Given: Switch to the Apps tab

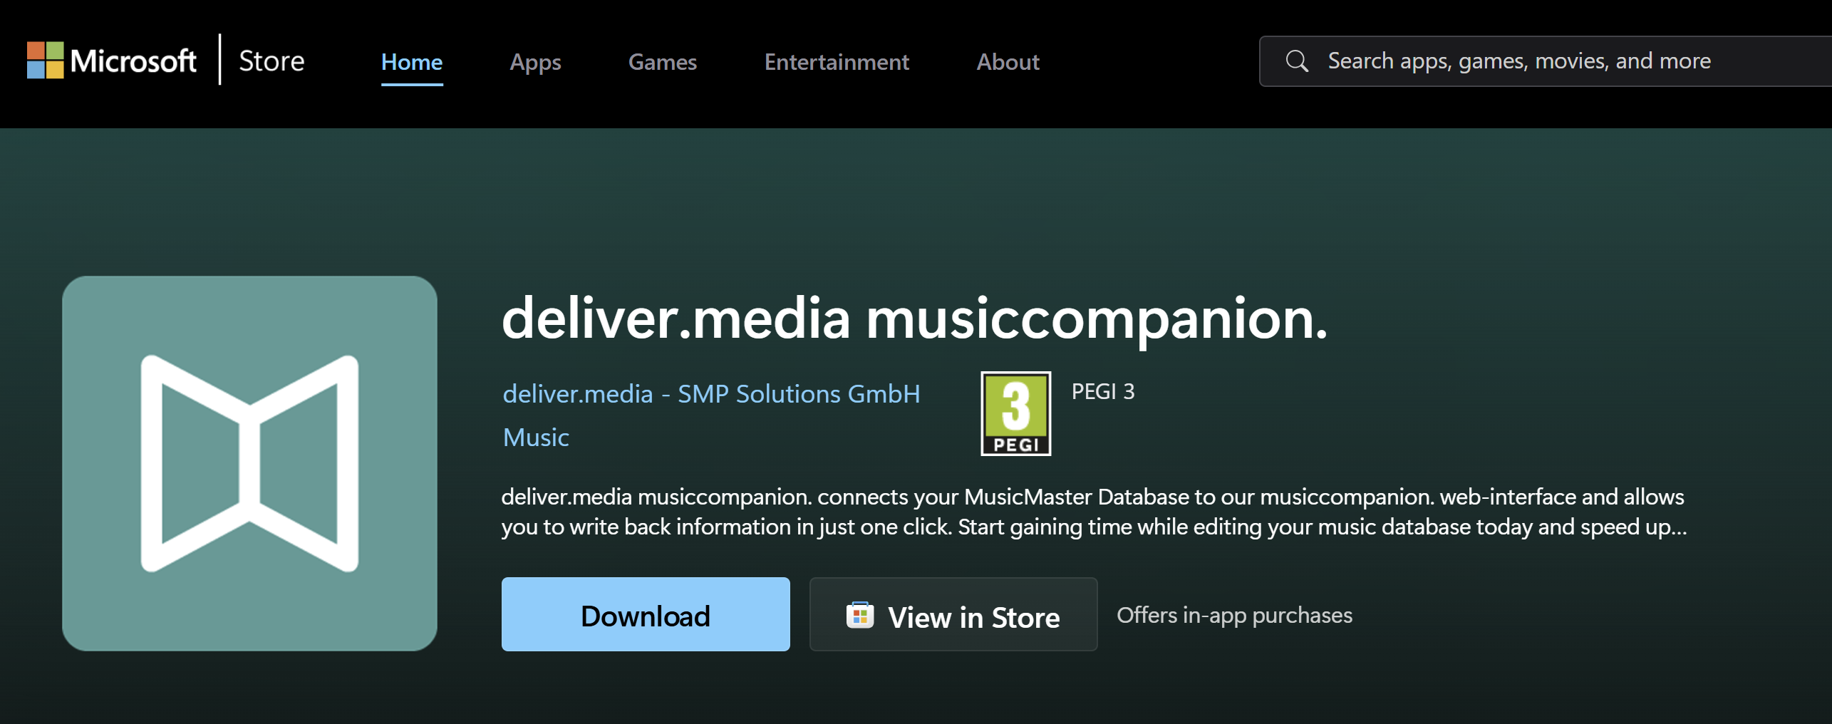Looking at the screenshot, I should coord(535,62).
